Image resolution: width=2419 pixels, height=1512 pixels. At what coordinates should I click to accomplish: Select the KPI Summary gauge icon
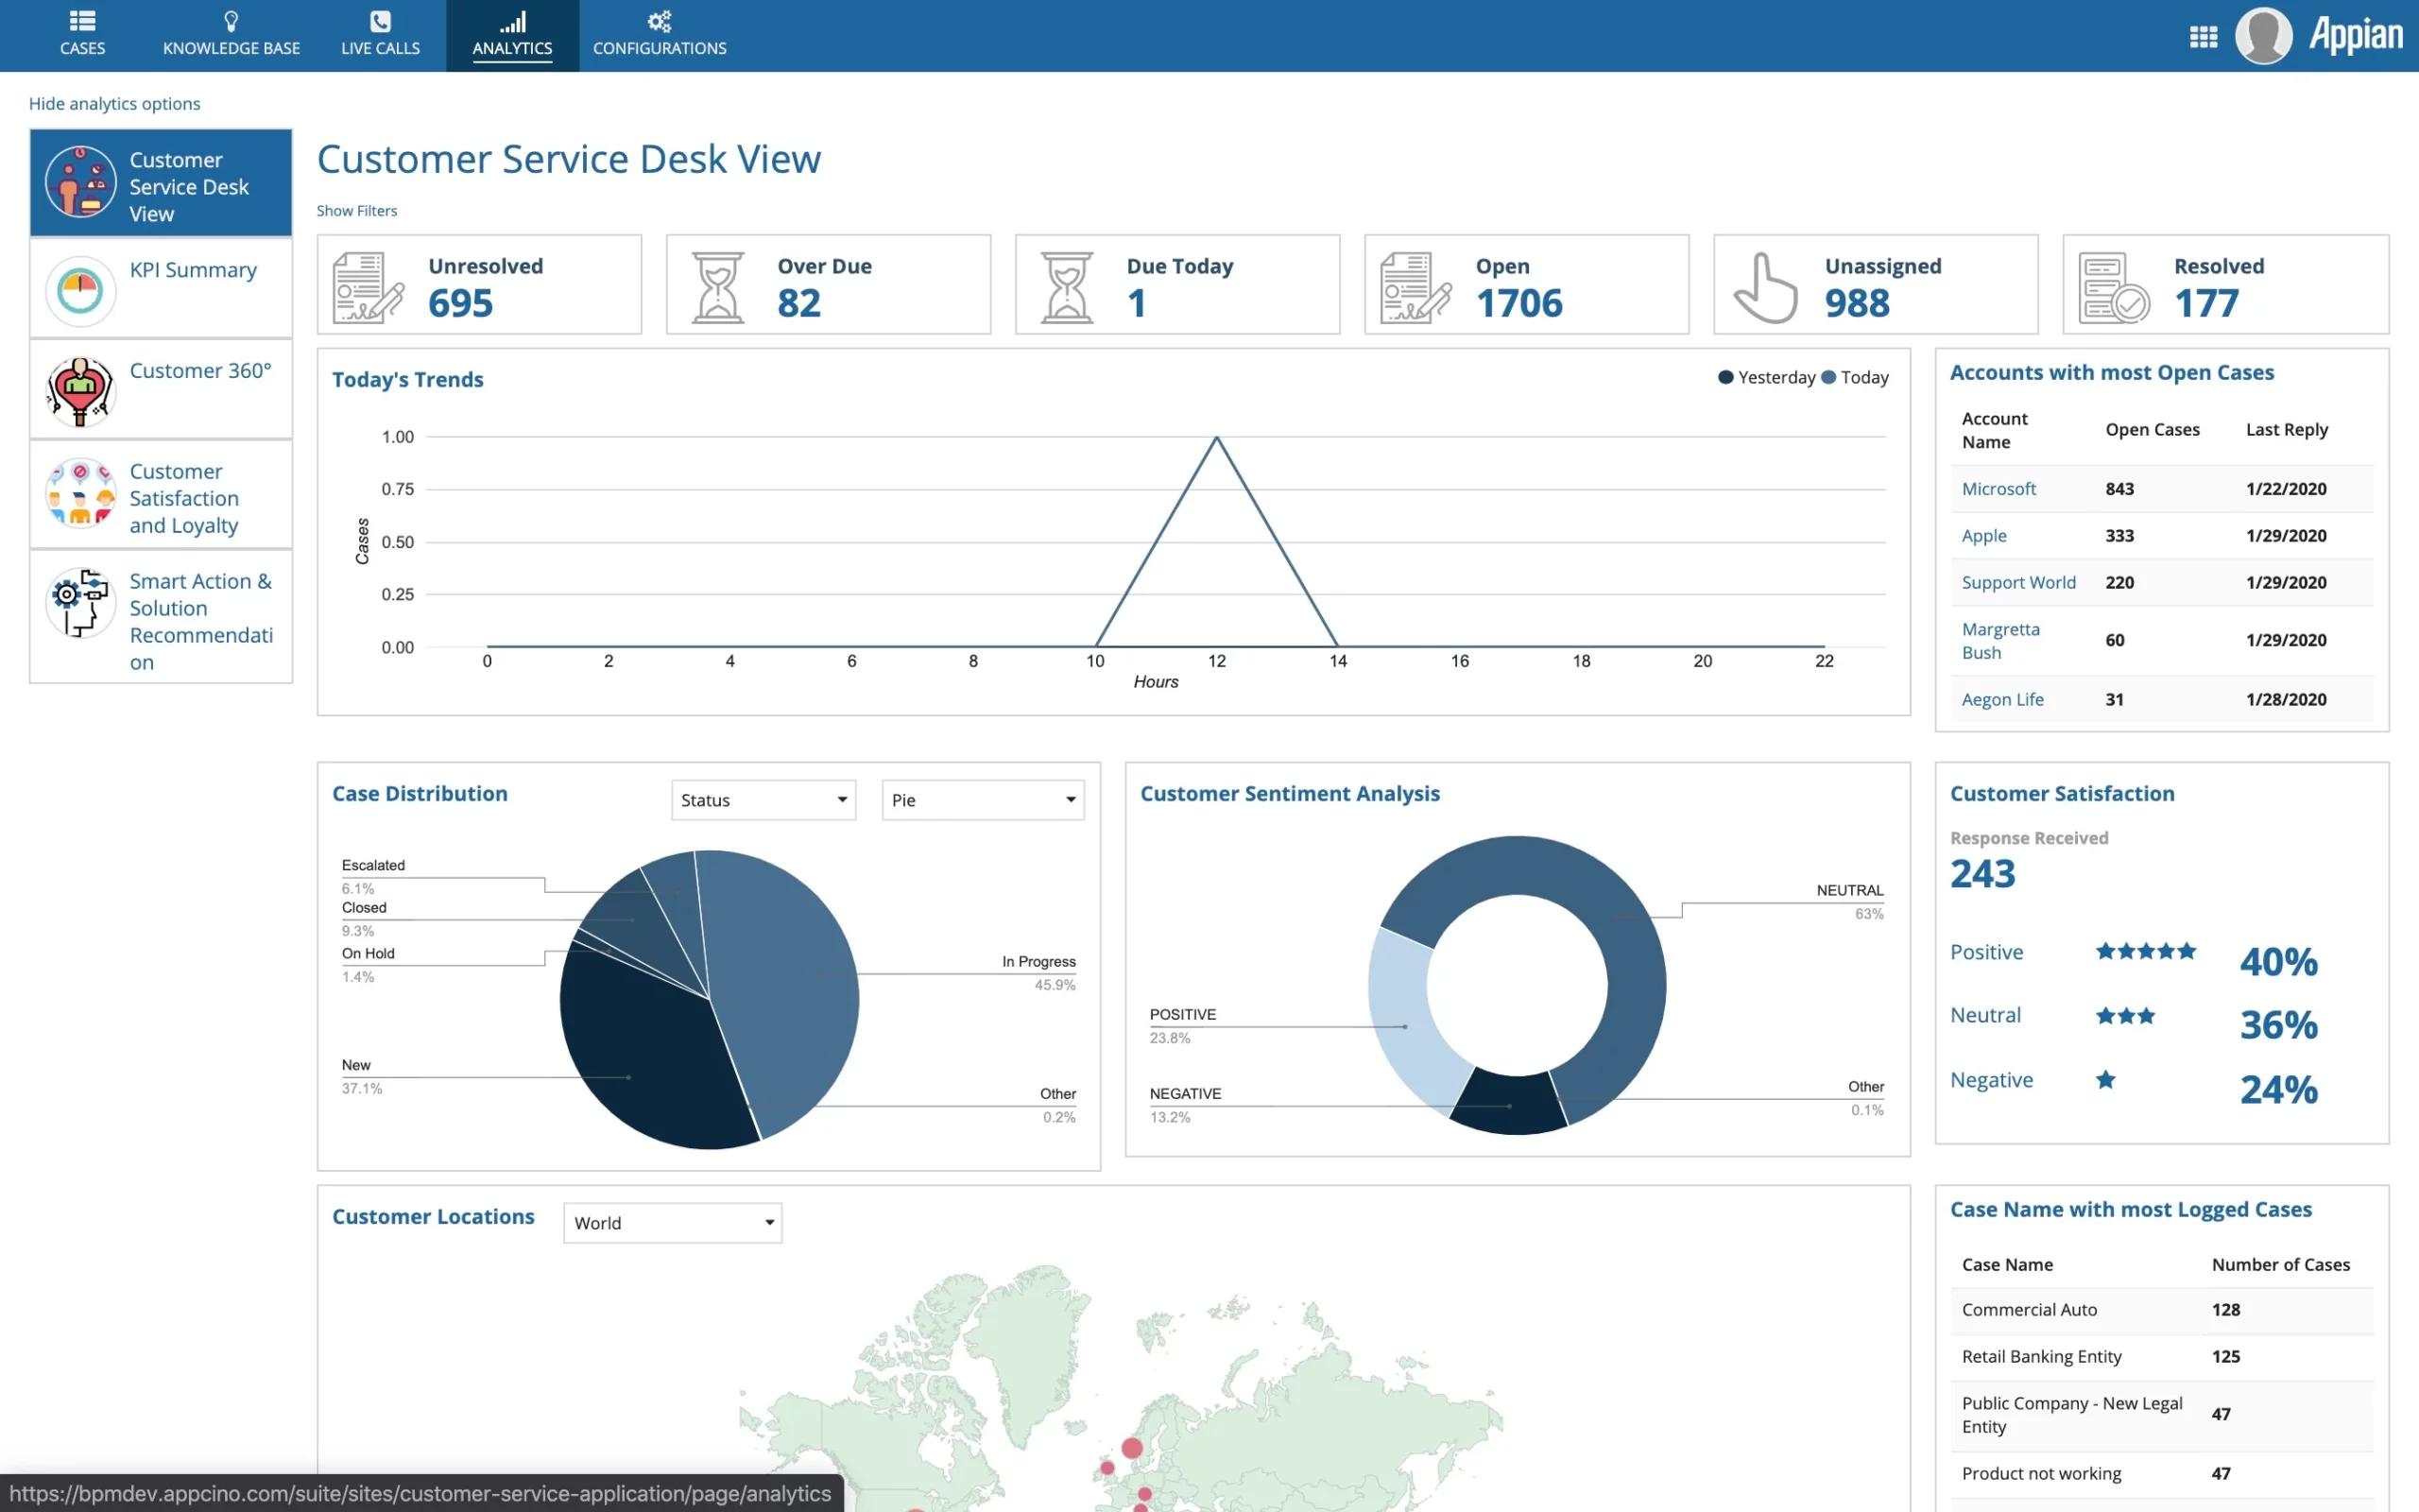(80, 291)
